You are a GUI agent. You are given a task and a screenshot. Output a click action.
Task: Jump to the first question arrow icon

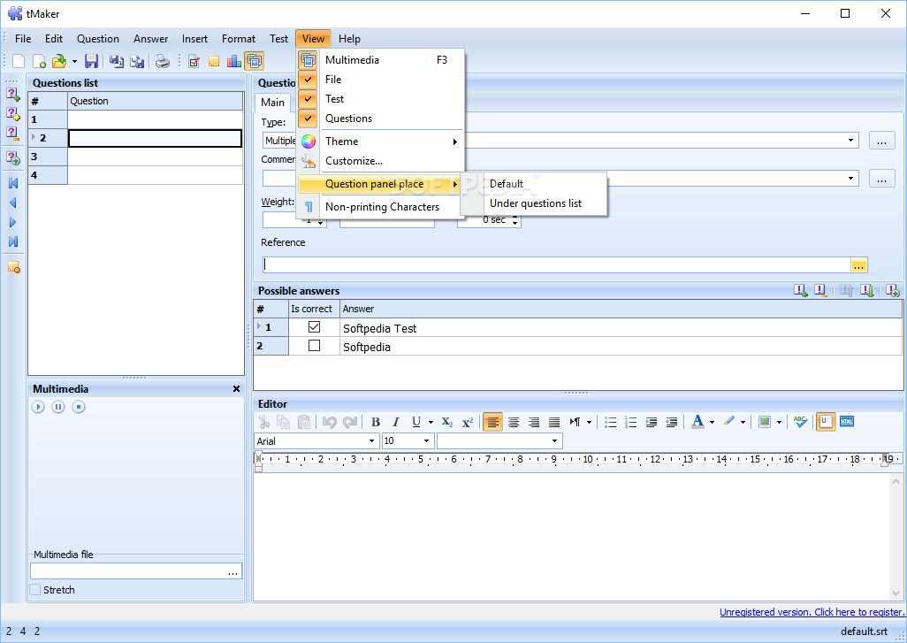pyautogui.click(x=12, y=183)
